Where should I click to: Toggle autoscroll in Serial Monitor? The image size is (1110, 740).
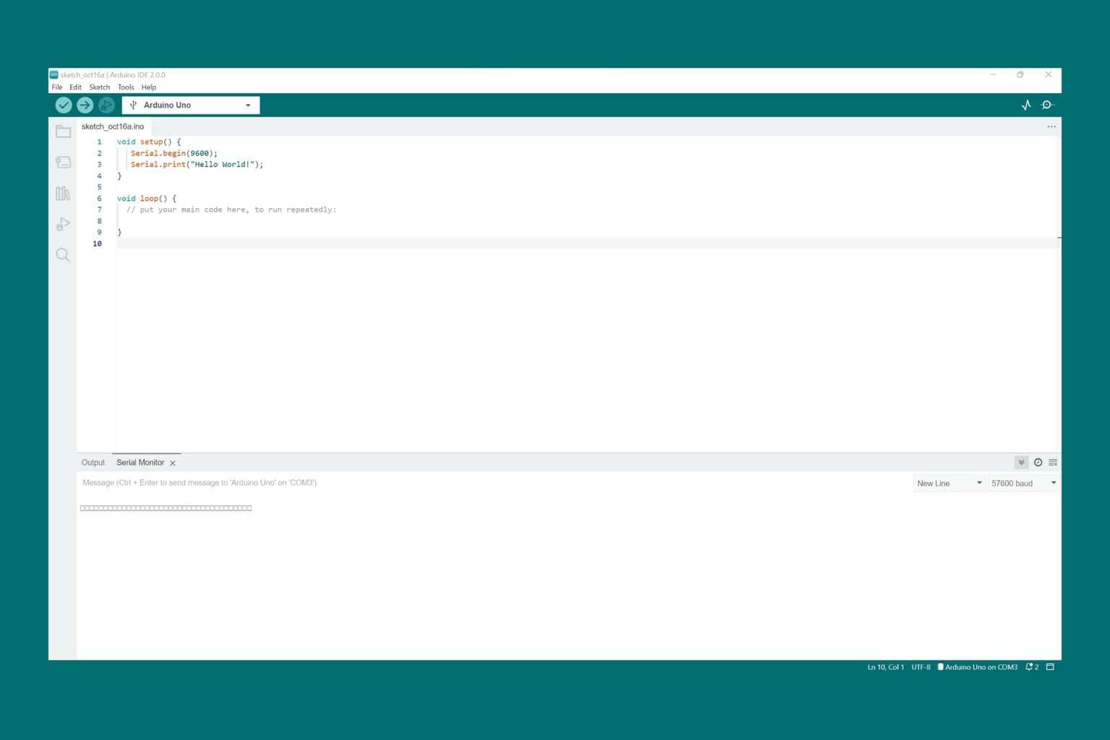tap(1021, 462)
